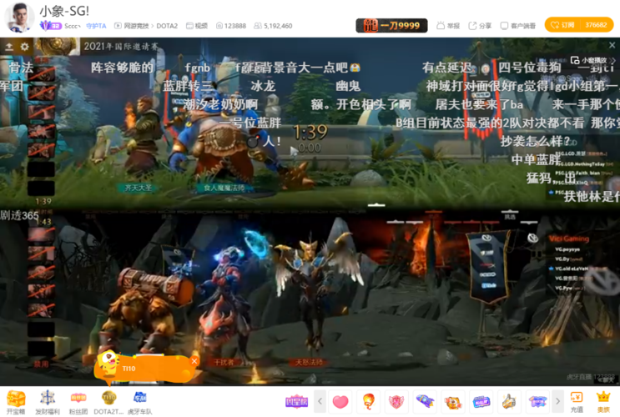
Task: Open the streamer avatar of 小象-SG!
Action: [18, 18]
